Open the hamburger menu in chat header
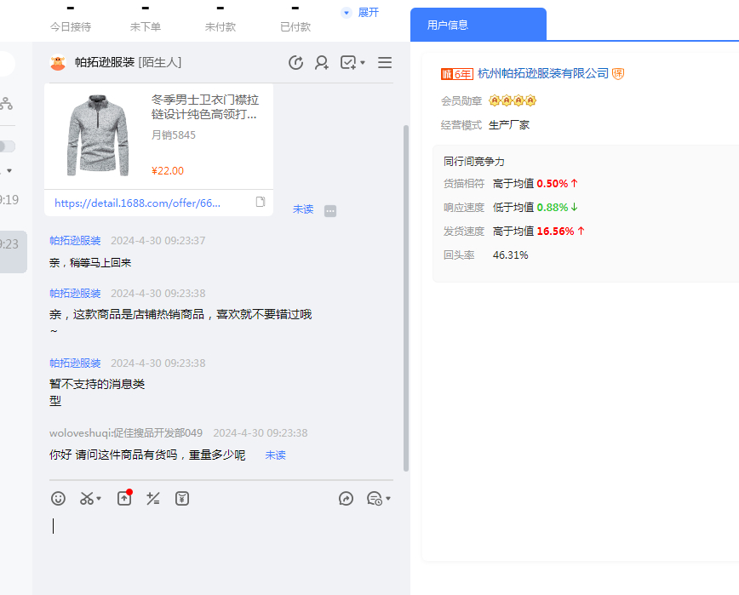 pyautogui.click(x=385, y=62)
